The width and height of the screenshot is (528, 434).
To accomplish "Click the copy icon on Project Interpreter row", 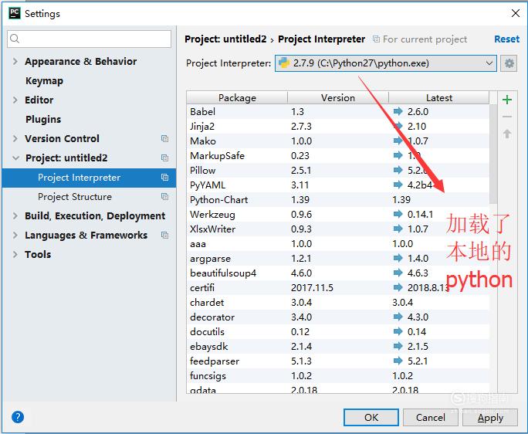I will [x=164, y=178].
